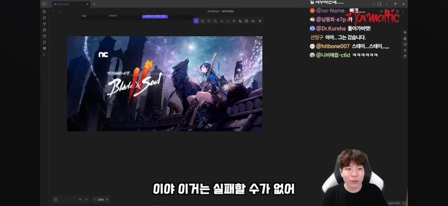Viewport: 448px width, 206px height.
Task: Click the open-book icon in right tool strip
Action: tap(405, 45)
